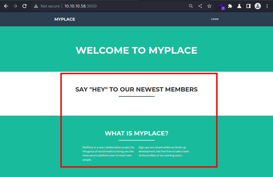Share this page via share icon
Viewport: 273px width, 177px height.
click(x=200, y=6)
